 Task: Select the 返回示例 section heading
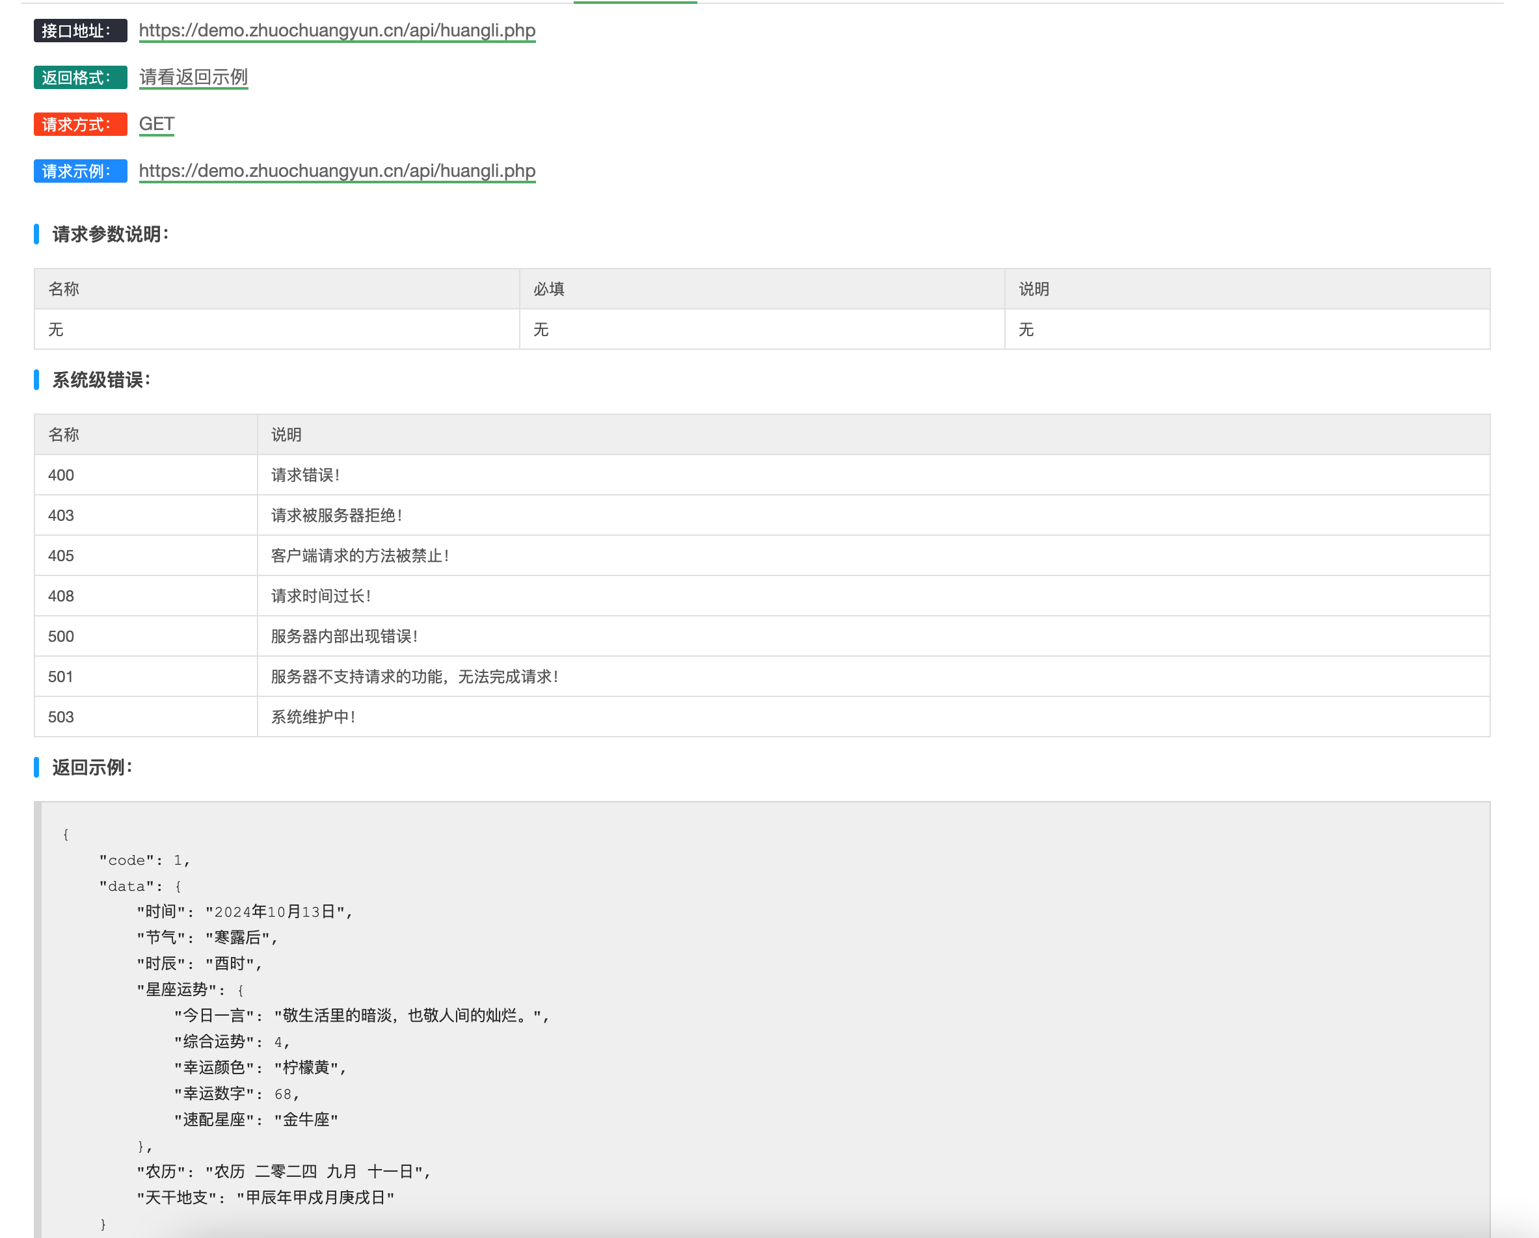tap(92, 767)
